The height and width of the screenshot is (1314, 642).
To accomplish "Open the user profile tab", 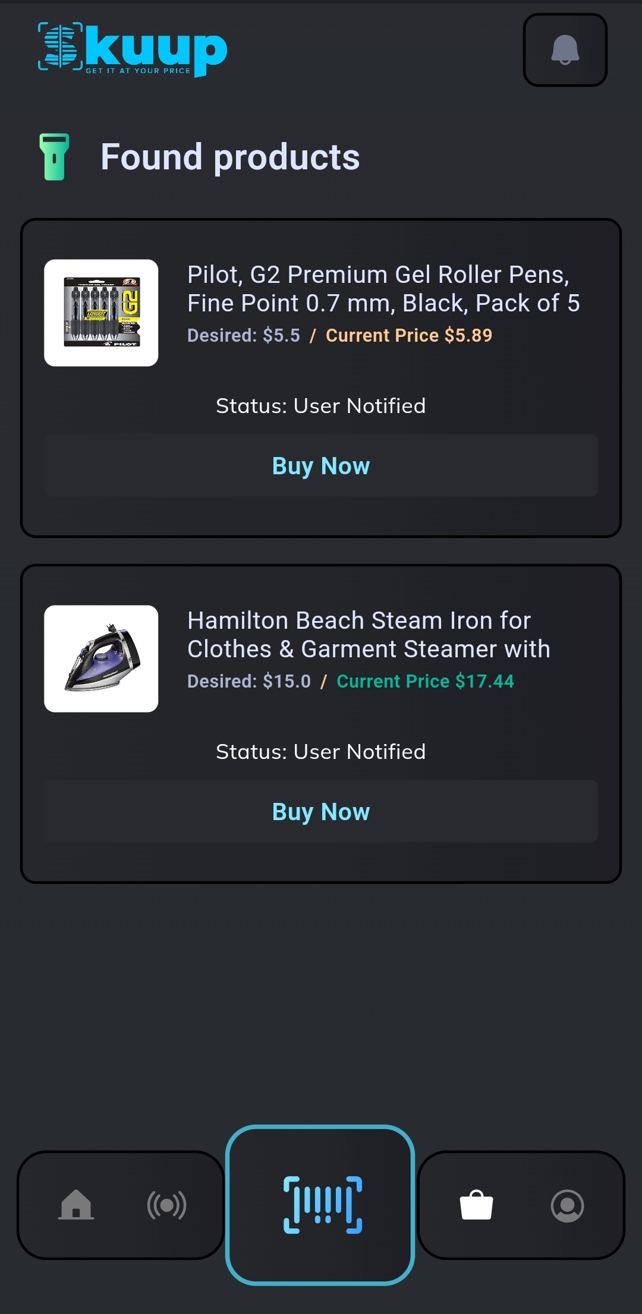I will click(x=567, y=1205).
